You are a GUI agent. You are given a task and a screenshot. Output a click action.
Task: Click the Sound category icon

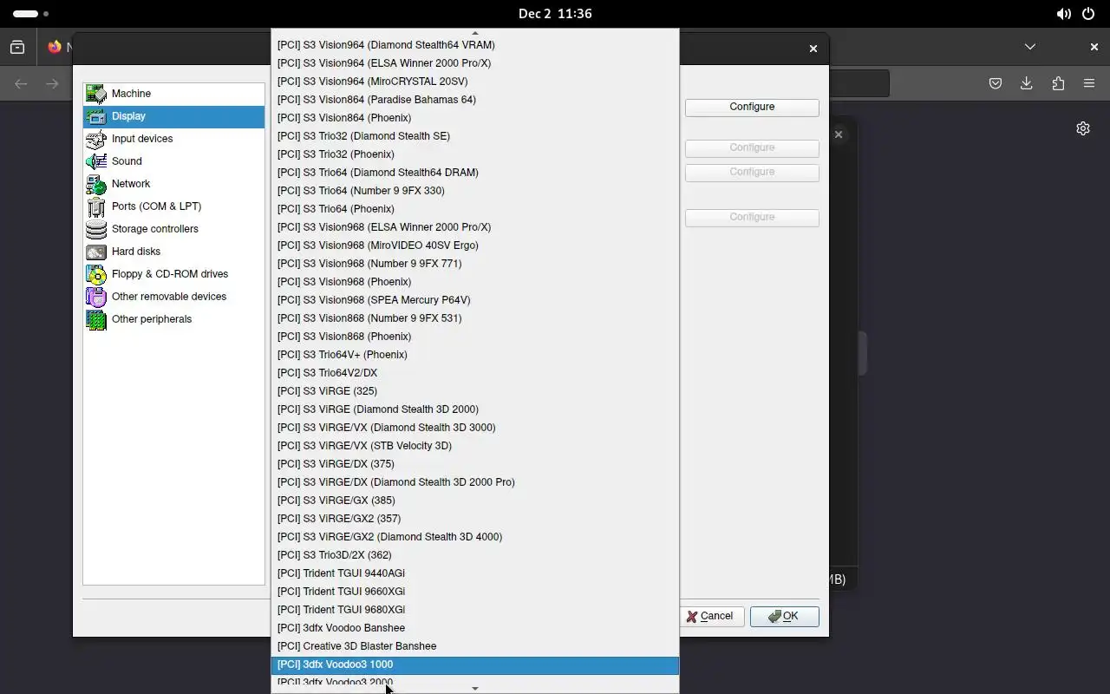click(96, 161)
